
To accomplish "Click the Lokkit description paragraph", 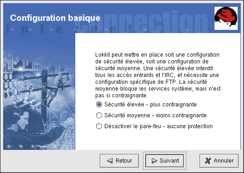I will 158,75.
